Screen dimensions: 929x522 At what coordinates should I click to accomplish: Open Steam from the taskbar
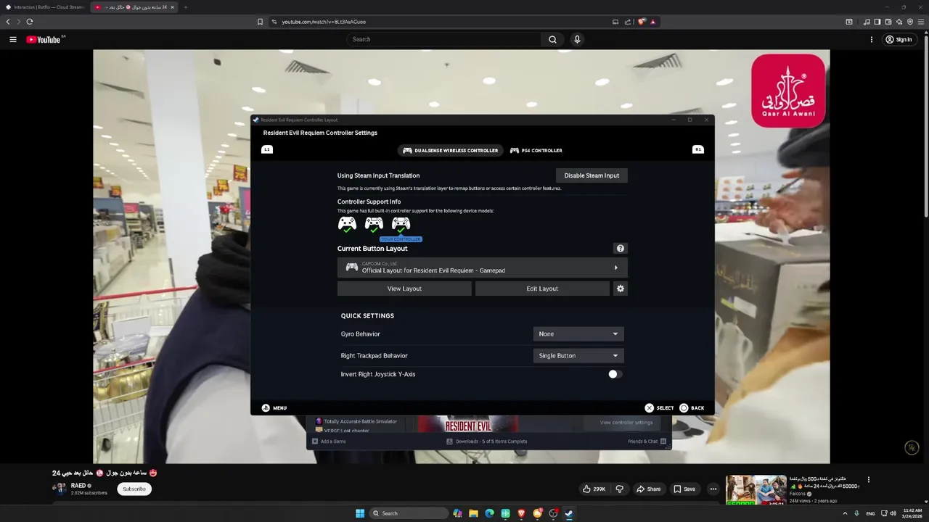569,513
